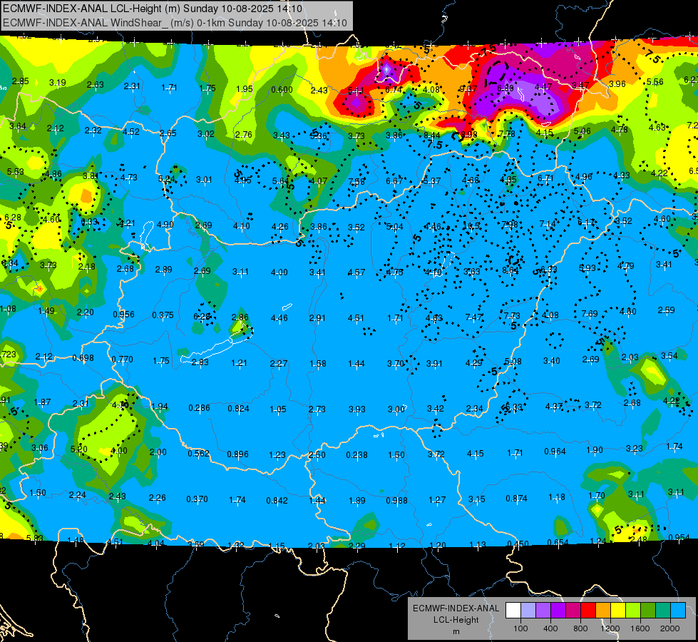Screen dimensions: 698x642
Task: Click the legend tick label "1200"
Action: coord(610,628)
